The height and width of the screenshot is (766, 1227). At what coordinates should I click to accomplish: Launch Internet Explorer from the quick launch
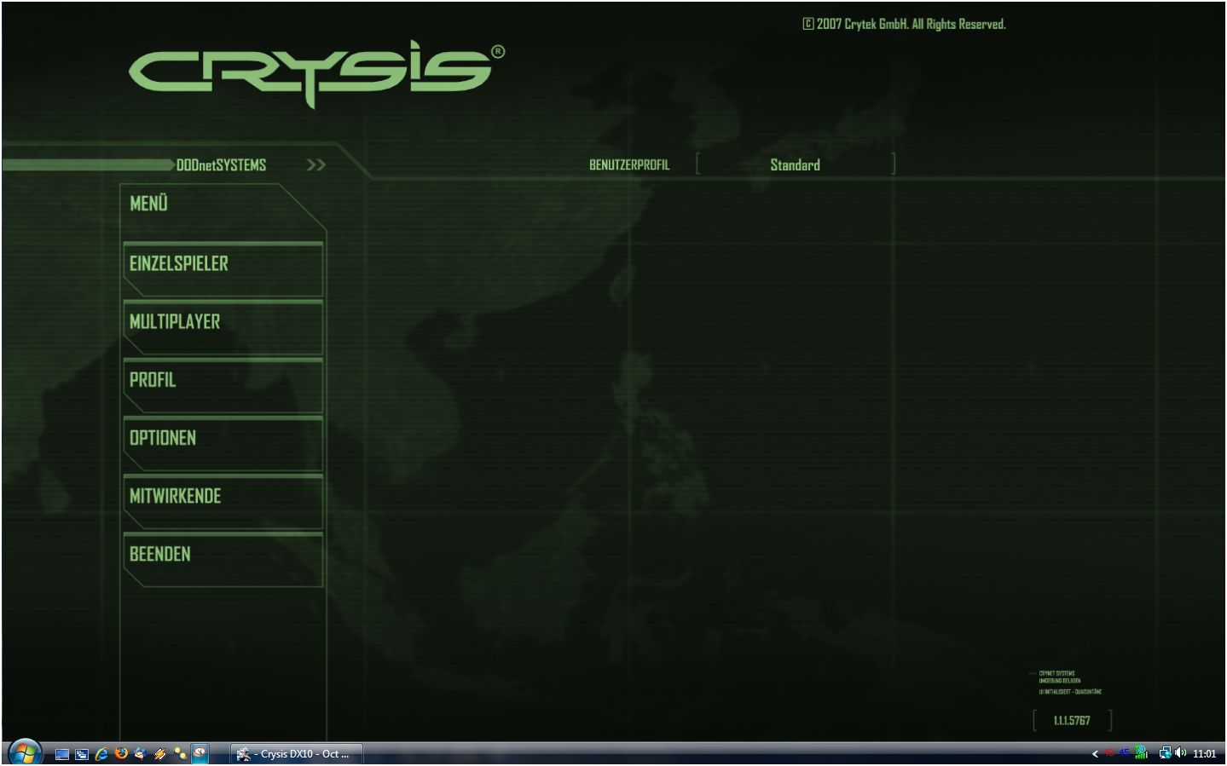101,754
